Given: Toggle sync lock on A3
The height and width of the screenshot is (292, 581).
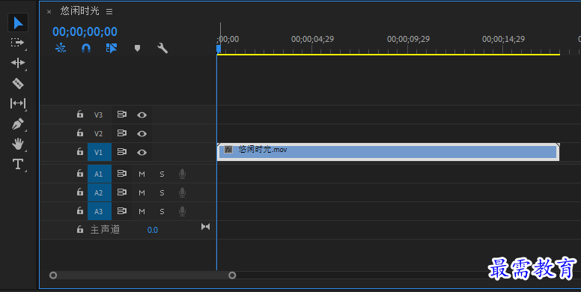Looking at the screenshot, I should coord(122,211).
